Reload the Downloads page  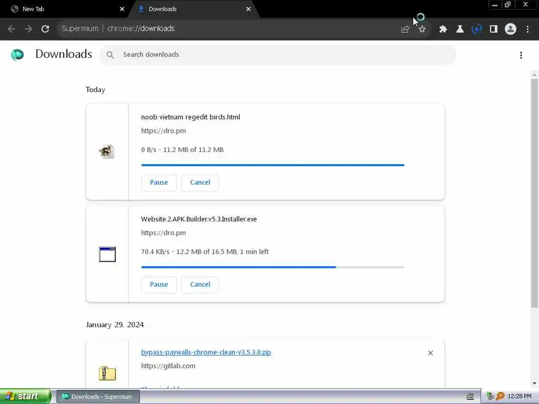(45, 29)
